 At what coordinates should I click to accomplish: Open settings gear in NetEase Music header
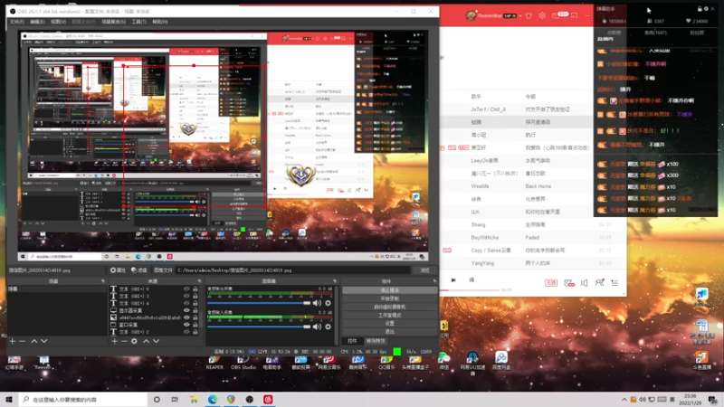coord(542,15)
